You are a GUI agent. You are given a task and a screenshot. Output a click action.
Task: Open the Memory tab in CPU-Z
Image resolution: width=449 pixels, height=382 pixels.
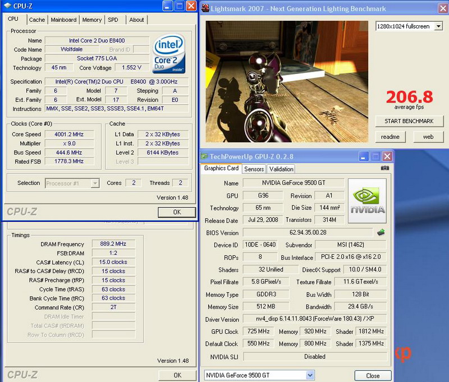(92, 20)
